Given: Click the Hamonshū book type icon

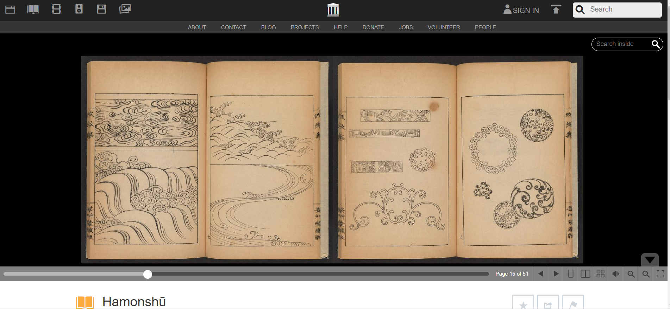Looking at the screenshot, I should (85, 302).
